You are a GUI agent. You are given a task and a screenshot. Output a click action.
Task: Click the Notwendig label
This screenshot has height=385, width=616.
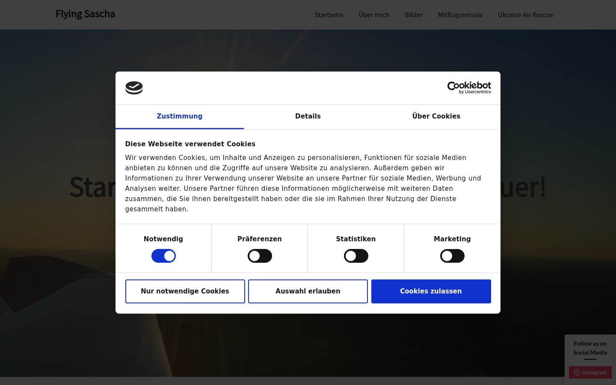163,239
